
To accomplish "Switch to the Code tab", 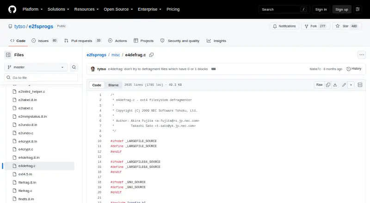I will [18, 41].
